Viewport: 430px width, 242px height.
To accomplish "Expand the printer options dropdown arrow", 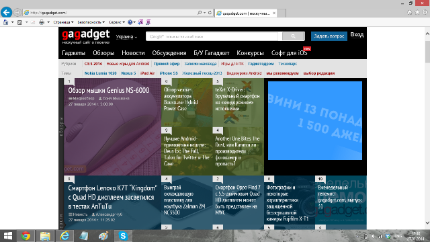I will coord(48,22).
